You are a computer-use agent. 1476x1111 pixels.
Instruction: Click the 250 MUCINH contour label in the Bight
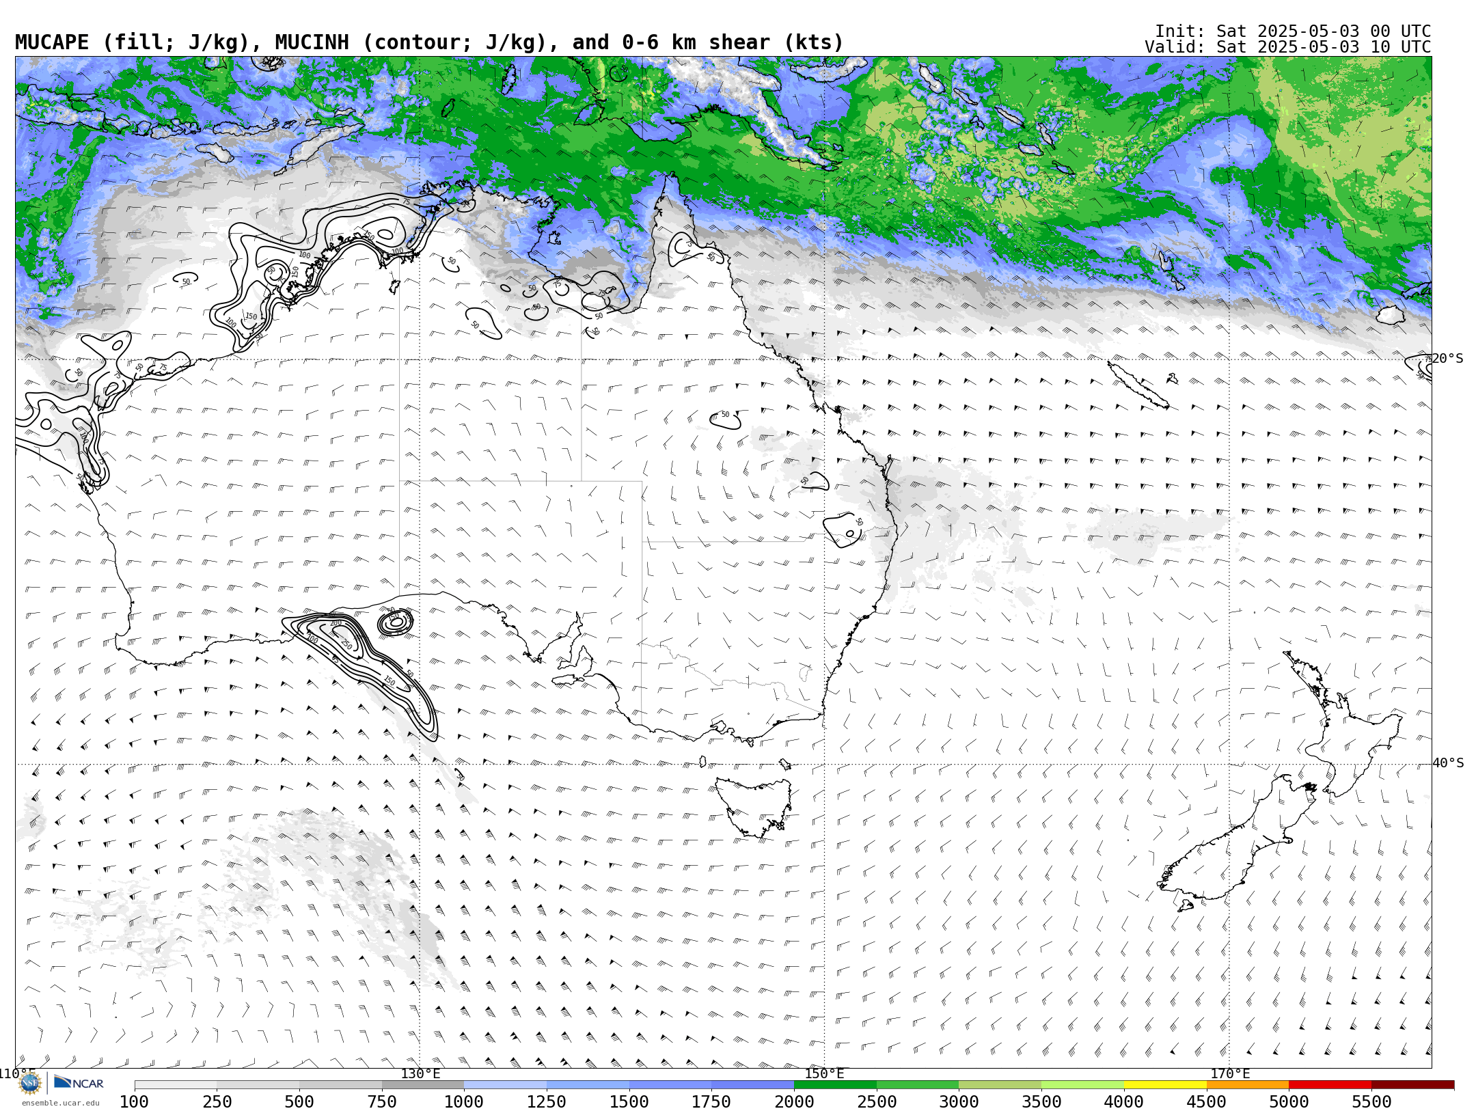point(346,644)
